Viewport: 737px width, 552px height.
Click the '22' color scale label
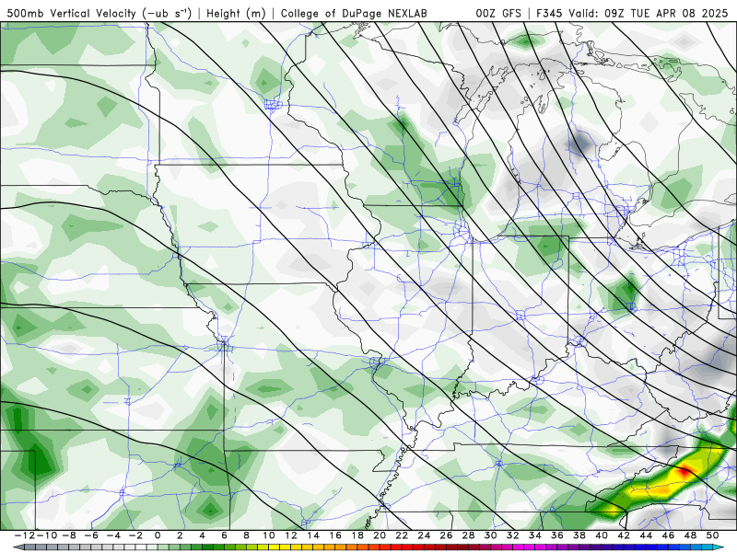click(x=402, y=535)
